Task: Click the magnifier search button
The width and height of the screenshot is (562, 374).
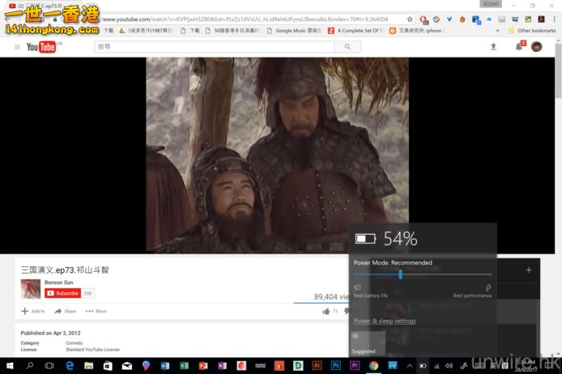Action: 347,47
